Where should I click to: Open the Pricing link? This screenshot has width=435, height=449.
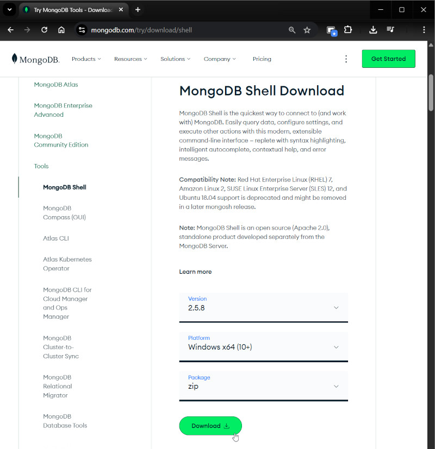click(x=262, y=59)
